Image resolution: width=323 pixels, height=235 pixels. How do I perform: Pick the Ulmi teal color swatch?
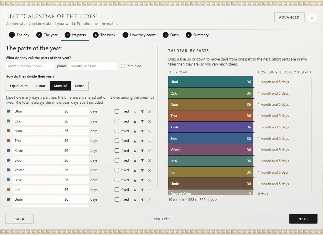[x=8, y=111]
